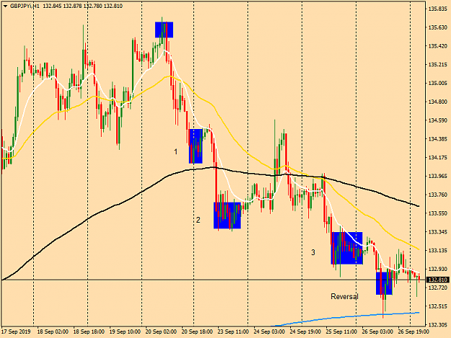Click the 135.215 price axis label
Screen dimensions: 451x338
click(x=438, y=65)
